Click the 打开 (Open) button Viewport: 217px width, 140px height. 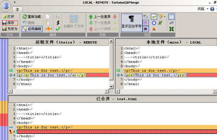click(9, 17)
